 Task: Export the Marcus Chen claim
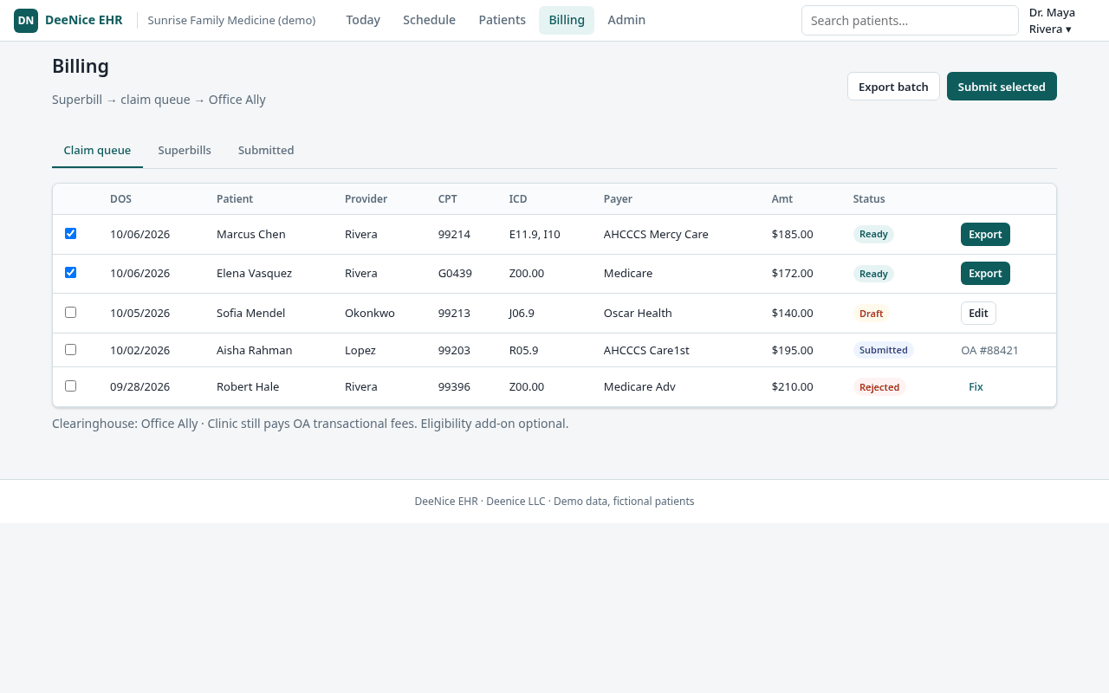[x=985, y=234]
